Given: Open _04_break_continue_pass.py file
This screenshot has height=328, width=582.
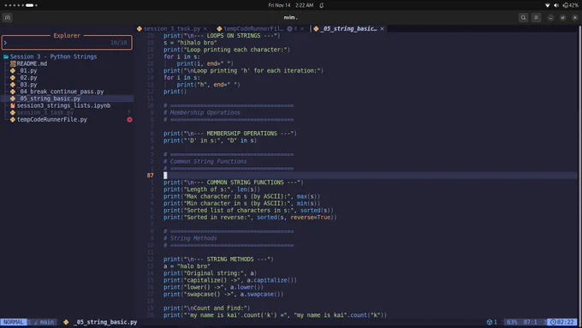Looking at the screenshot, I should pos(60,92).
